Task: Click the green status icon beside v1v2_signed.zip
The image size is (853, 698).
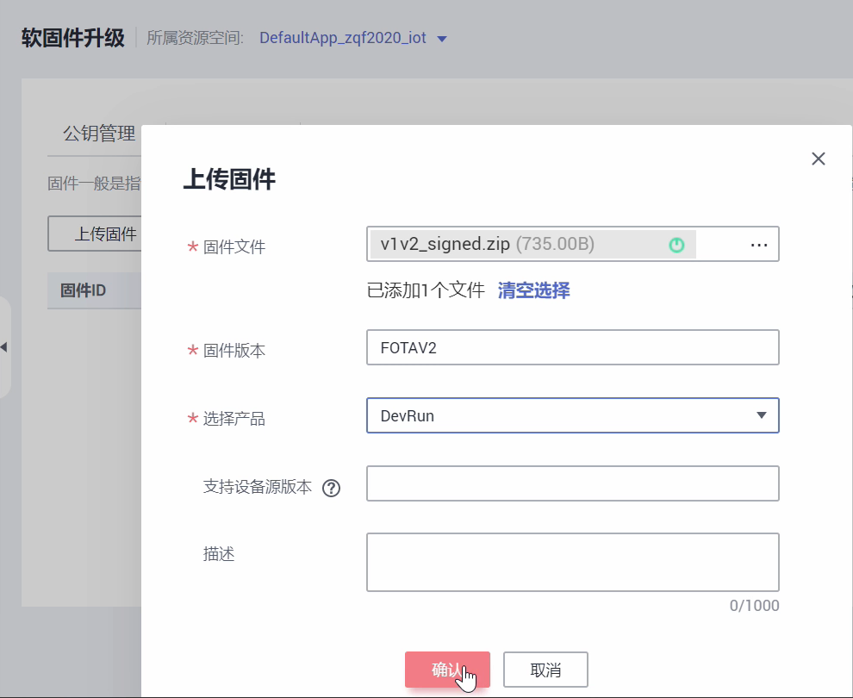Action: click(x=676, y=245)
